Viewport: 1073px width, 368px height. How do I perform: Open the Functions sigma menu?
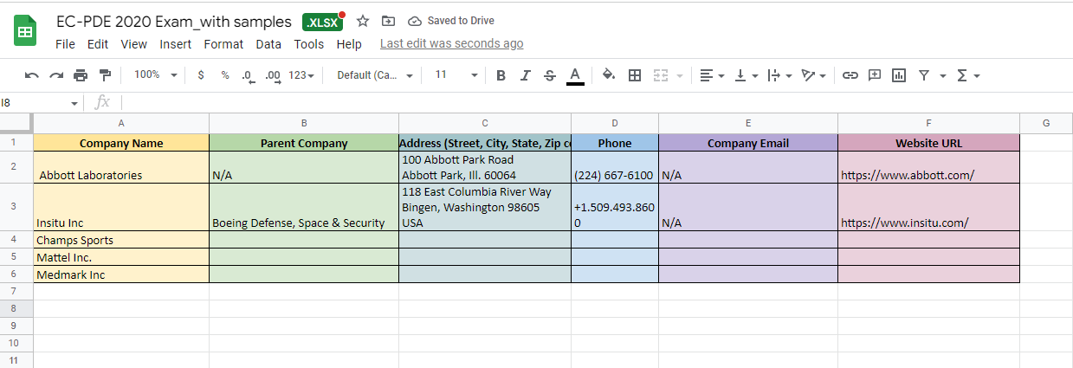[967, 75]
